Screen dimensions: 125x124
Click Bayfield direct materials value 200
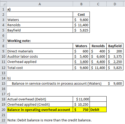tap(115, 51)
